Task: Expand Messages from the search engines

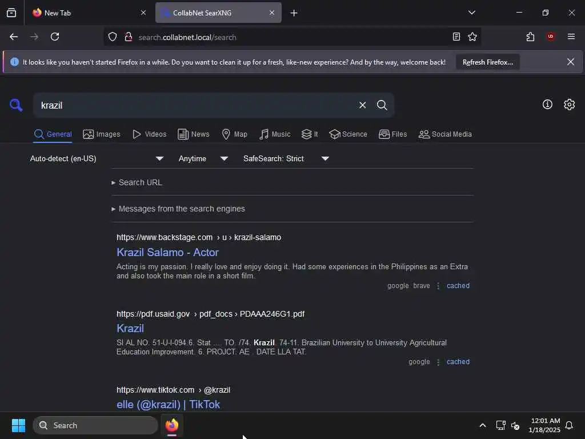Action: point(178,209)
